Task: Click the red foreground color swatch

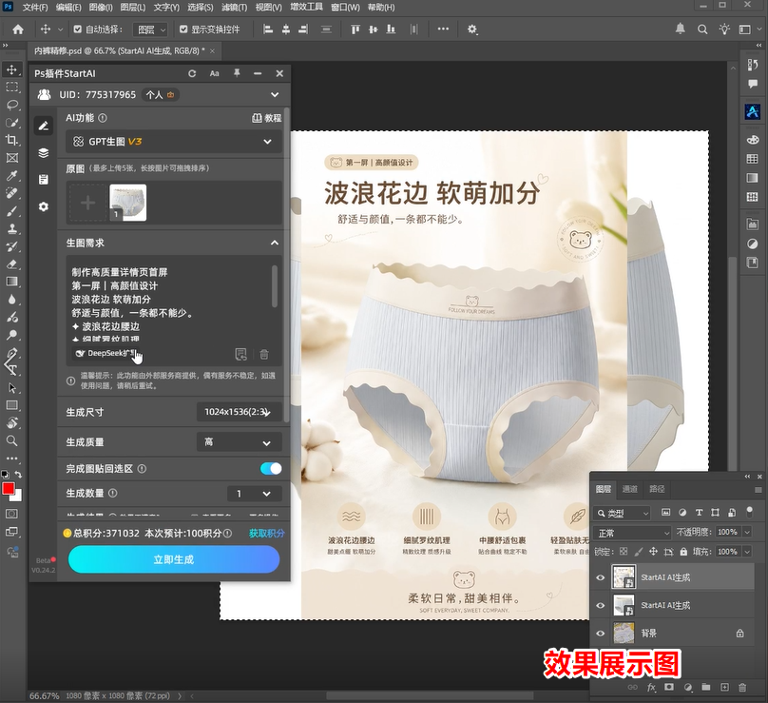Action: pyautogui.click(x=9, y=489)
